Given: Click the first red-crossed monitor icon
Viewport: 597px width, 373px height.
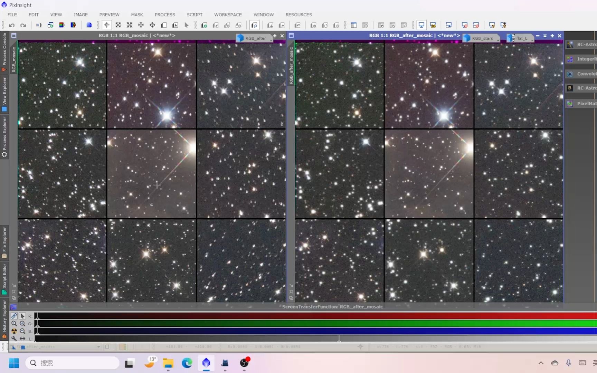Looking at the screenshot, I should tap(465, 25).
